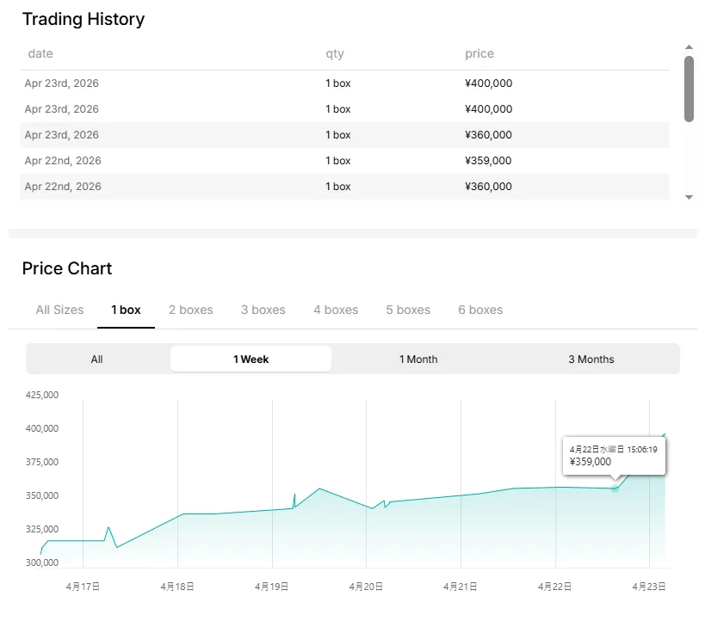Choose the 1 Week range option
Viewport: 705px width, 627px height.
pos(250,359)
